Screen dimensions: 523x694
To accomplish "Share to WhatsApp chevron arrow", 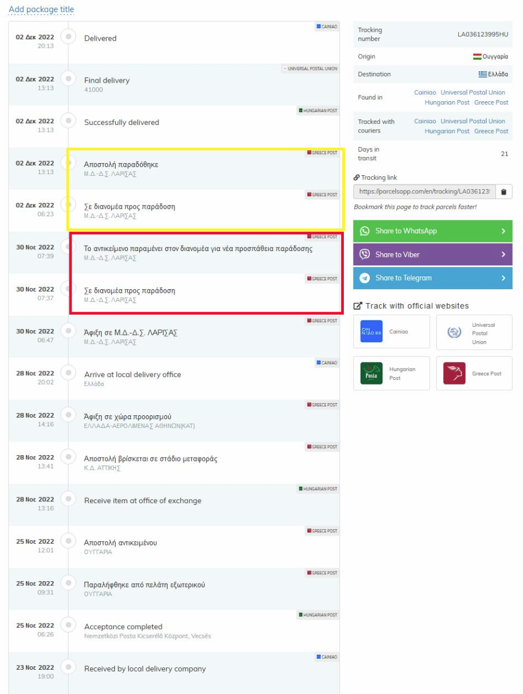I will pos(503,231).
